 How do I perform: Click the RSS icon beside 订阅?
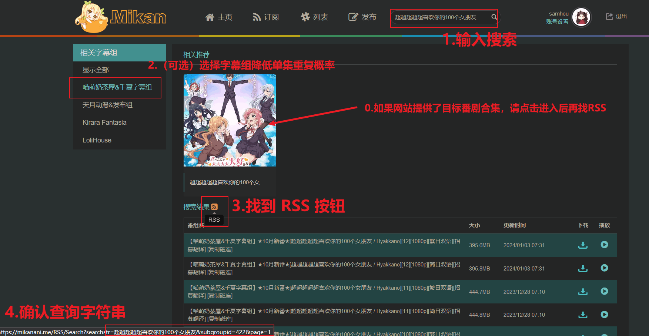tap(257, 17)
